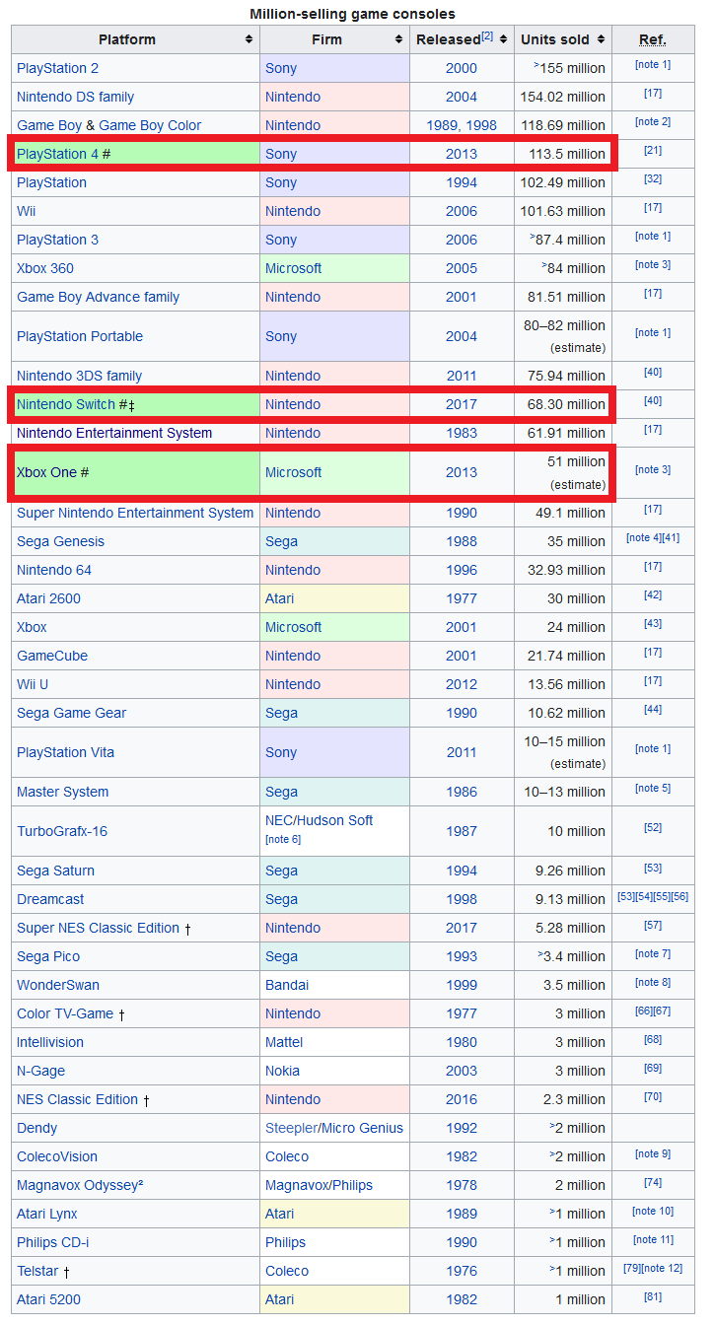The image size is (715, 1325).
Task: Open TurboGrafx-16 link
Action: (x=62, y=831)
